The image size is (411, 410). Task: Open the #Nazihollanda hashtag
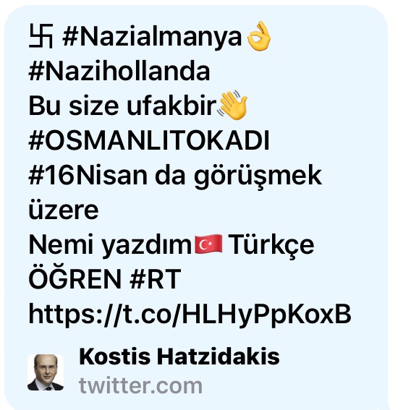coord(119,71)
